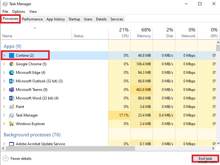The width and height of the screenshot is (220, 165).
Task: Click vertical scrollbar up arrow
Action: click(218, 42)
